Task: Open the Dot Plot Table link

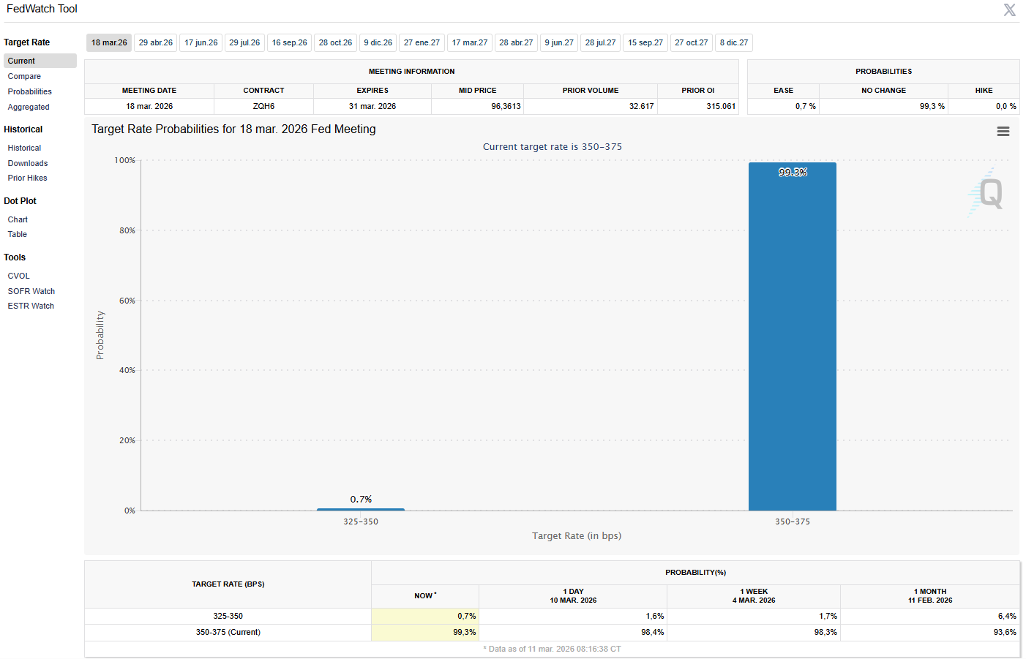Action: (18, 235)
